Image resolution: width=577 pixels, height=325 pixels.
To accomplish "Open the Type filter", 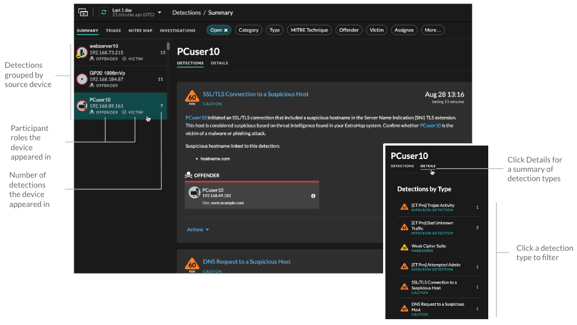I will point(274,30).
